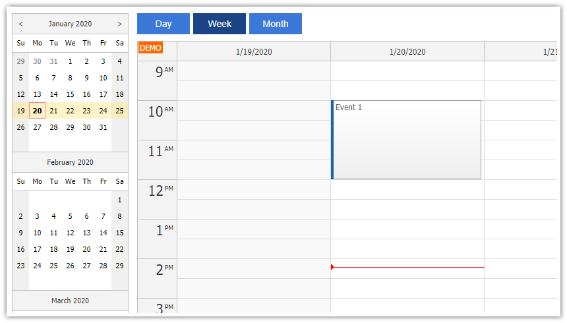Choose January 31 in the current month

click(x=103, y=127)
